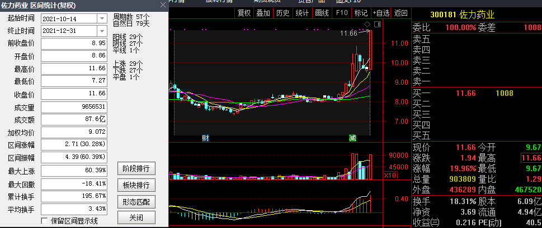Click the 量比 value 1.29

[533, 179]
